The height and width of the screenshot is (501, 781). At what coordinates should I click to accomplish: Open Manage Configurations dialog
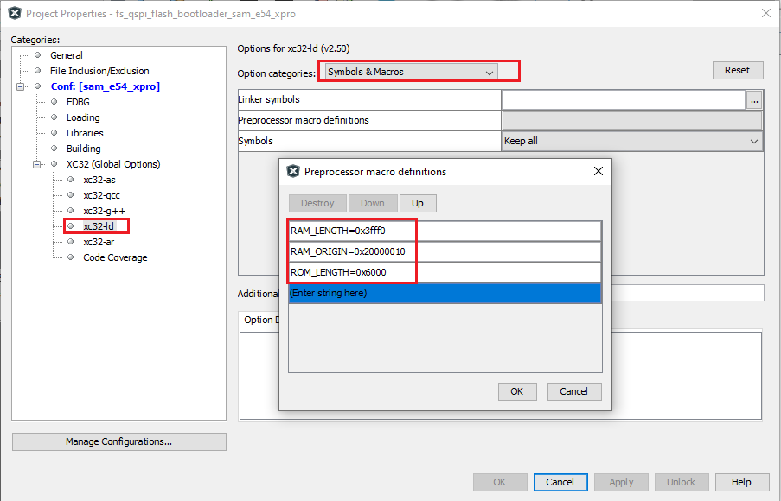coord(118,441)
